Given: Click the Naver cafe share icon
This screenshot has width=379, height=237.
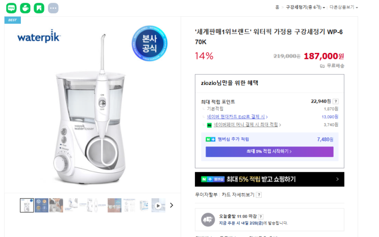Looking at the screenshot, I should pyautogui.click(x=25, y=8).
